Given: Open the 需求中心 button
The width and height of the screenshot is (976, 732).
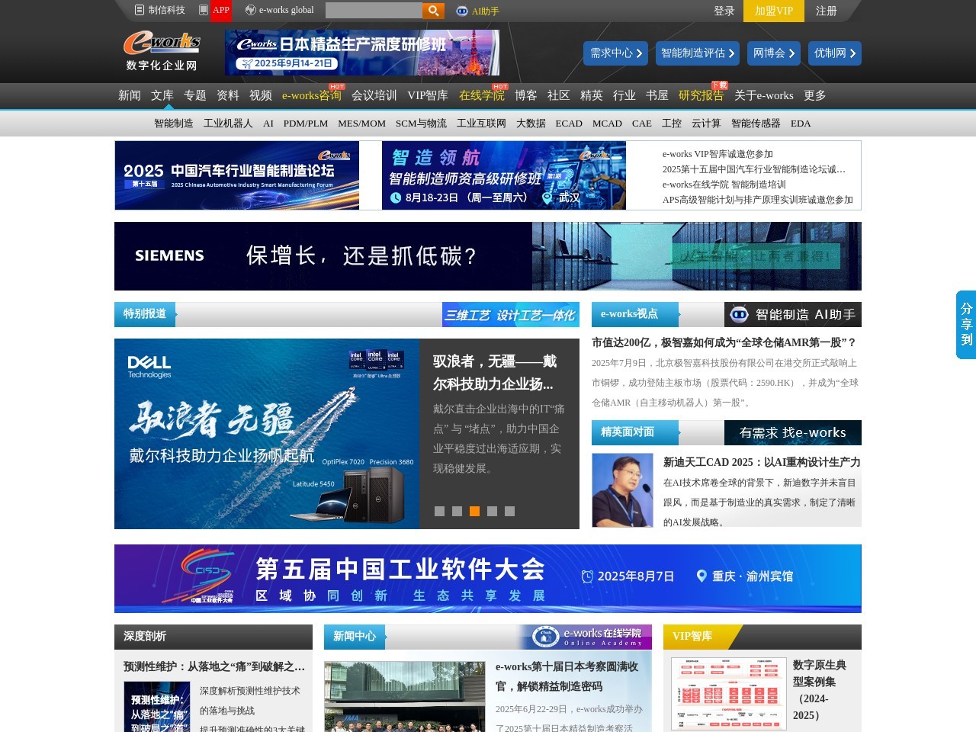Looking at the screenshot, I should (615, 53).
